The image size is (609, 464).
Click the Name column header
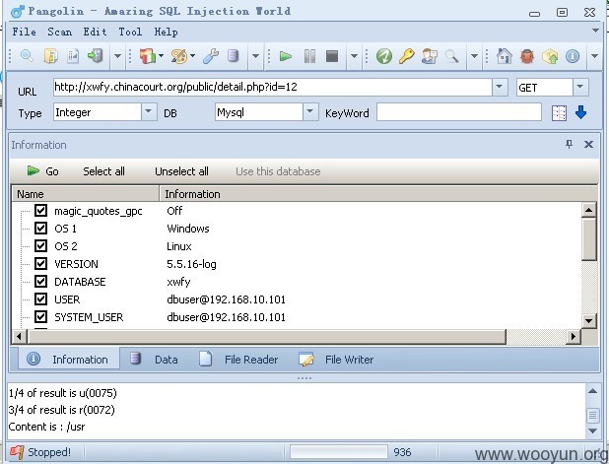86,194
